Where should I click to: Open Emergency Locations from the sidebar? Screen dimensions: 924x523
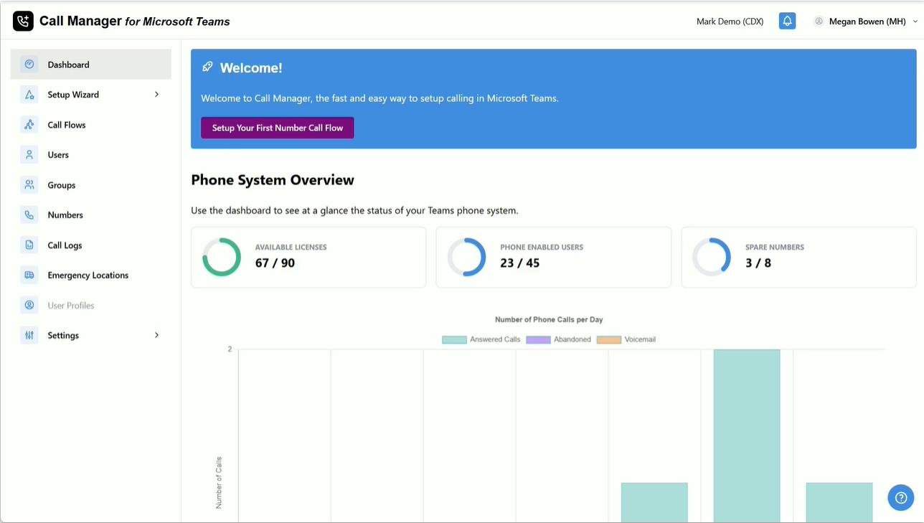point(91,275)
